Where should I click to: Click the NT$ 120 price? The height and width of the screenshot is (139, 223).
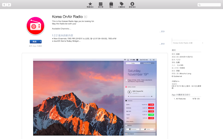(196, 99)
